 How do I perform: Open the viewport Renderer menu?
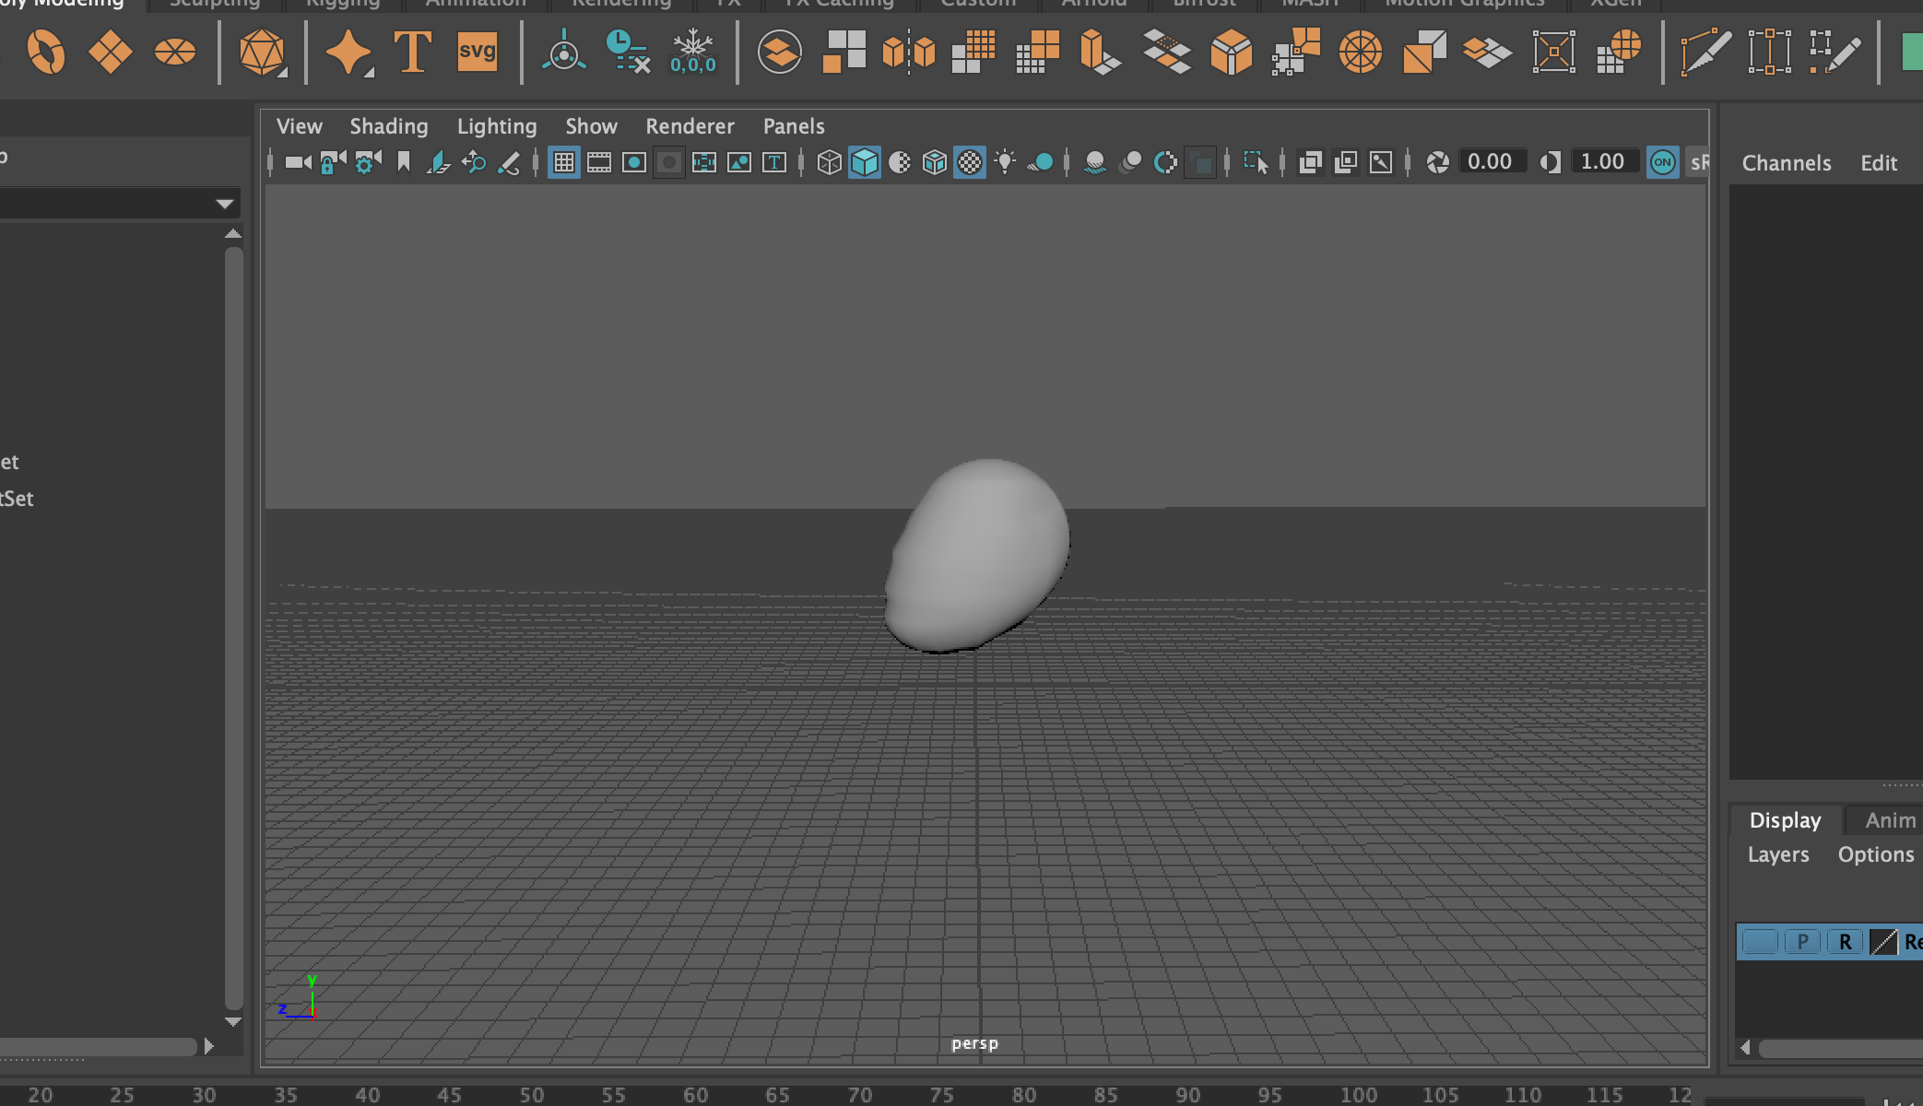(690, 126)
